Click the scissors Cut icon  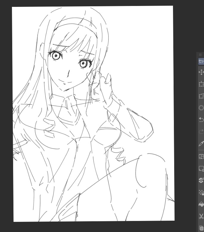click(201, 216)
